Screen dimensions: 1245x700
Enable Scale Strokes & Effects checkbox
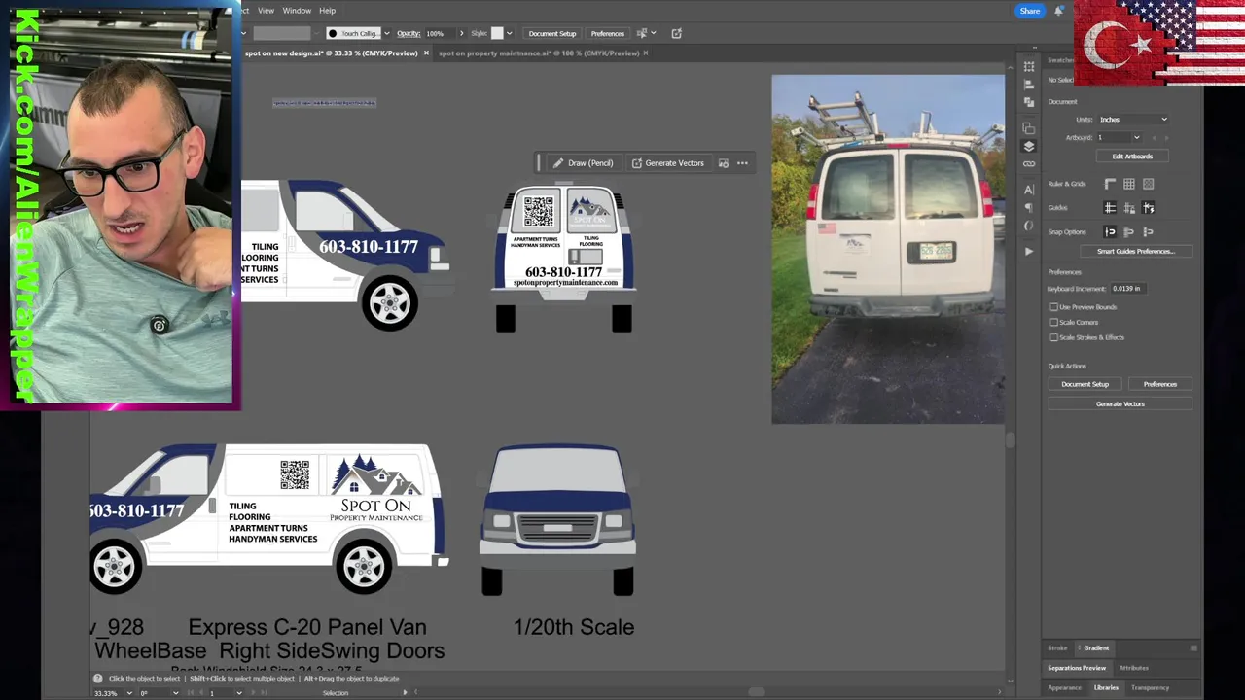click(1054, 337)
